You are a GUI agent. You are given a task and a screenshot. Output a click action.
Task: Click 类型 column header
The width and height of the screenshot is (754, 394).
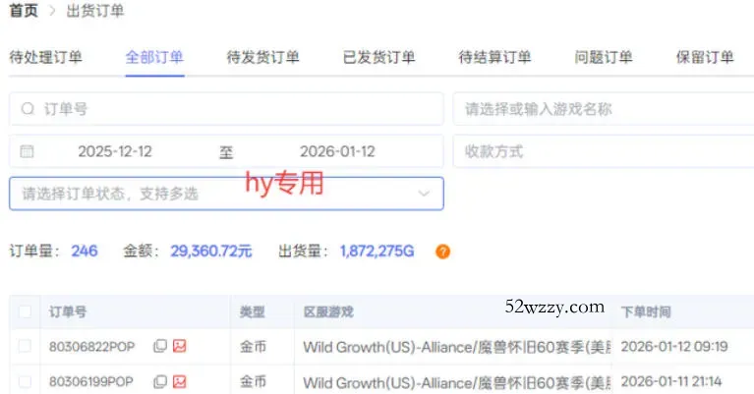253,311
